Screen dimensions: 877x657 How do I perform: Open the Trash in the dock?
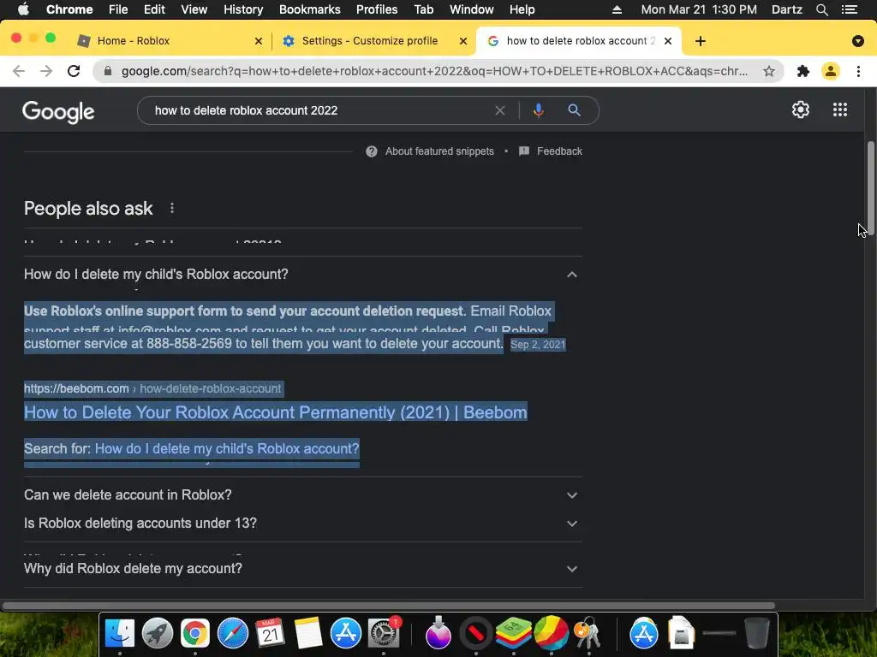(x=757, y=633)
